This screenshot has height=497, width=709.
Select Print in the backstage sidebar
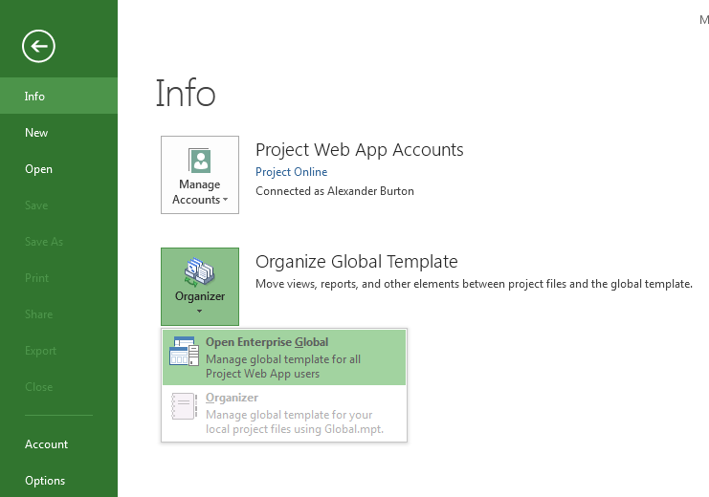click(58, 278)
